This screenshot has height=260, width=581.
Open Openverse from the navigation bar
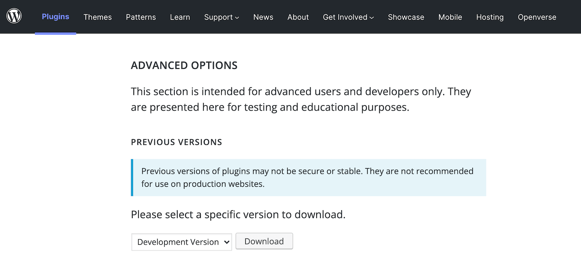(537, 17)
